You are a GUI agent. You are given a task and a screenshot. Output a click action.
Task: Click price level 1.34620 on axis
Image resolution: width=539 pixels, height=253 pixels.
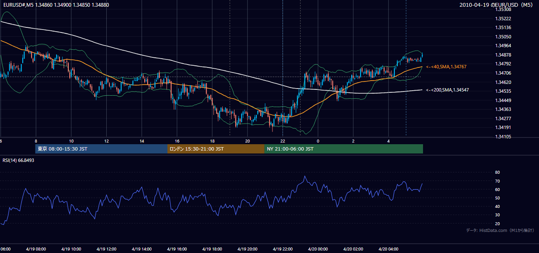click(503, 82)
